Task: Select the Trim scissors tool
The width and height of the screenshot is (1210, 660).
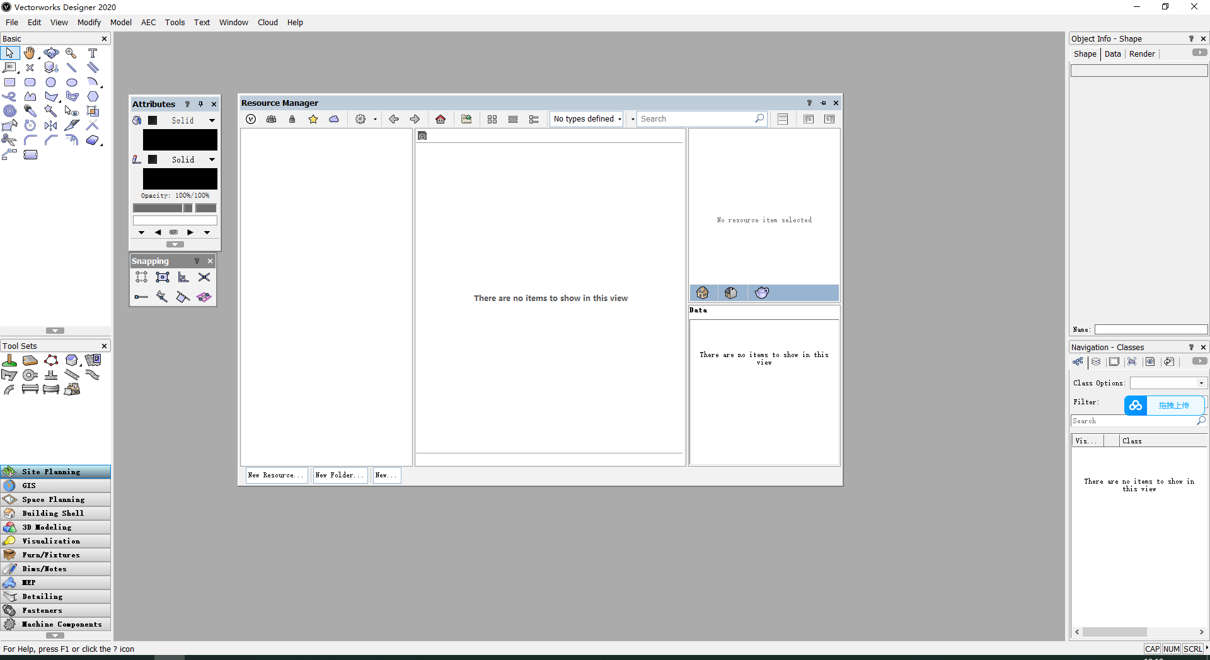Action: coord(9,140)
